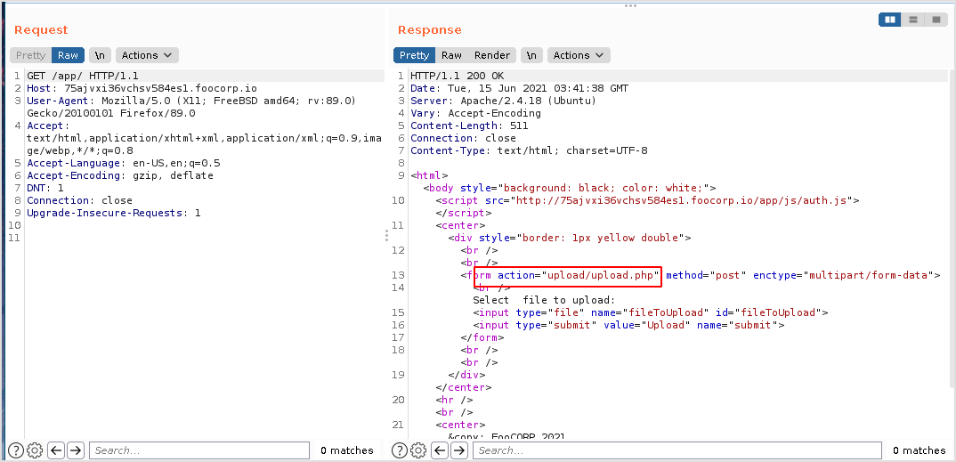
Task: Toggle \n display in Response panel
Action: pos(531,55)
